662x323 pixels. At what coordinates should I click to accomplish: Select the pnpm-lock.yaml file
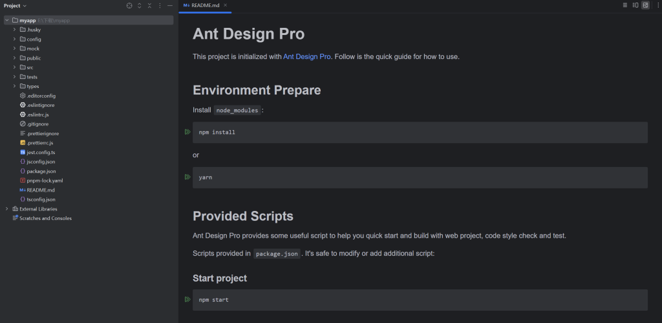pyautogui.click(x=41, y=181)
